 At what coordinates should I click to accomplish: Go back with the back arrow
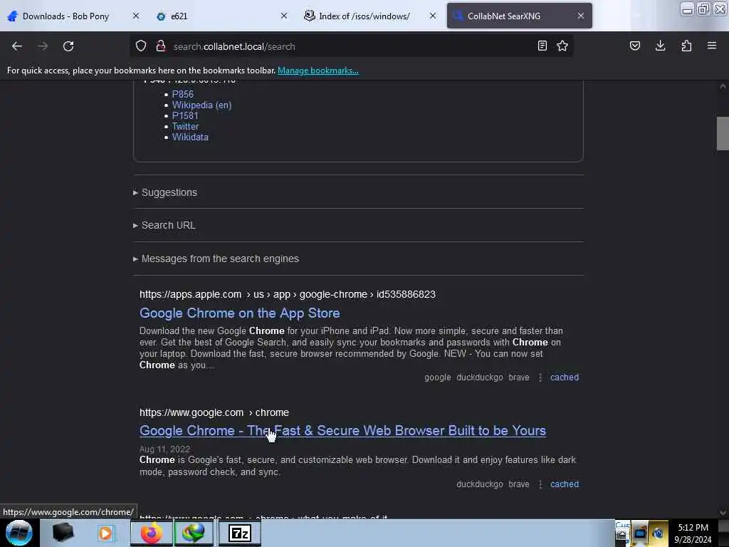tap(17, 46)
